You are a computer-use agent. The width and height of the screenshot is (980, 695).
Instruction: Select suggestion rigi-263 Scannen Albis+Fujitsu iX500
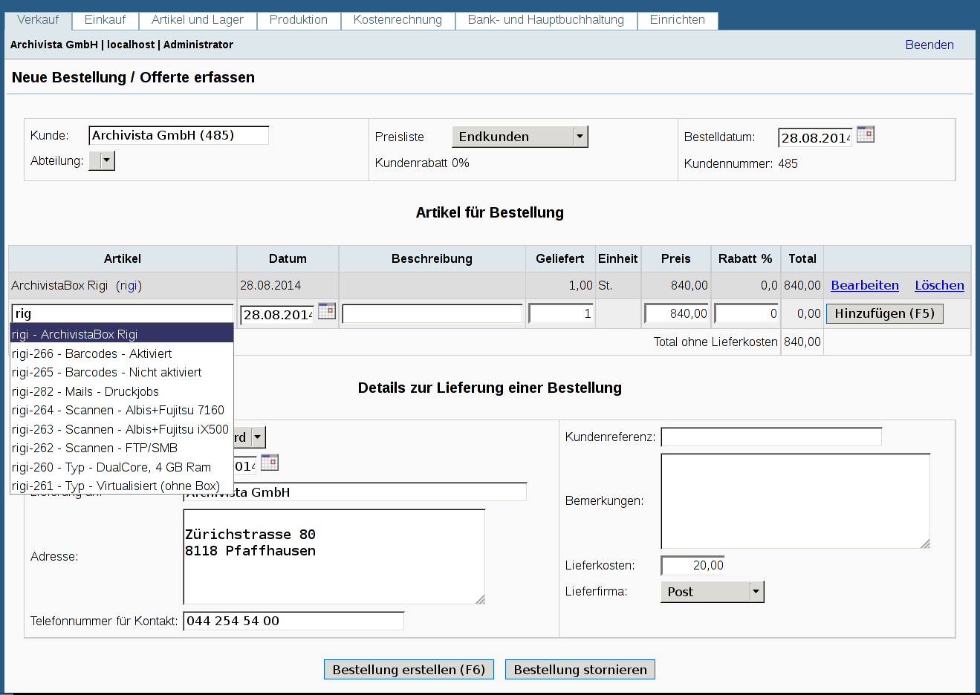pos(122,429)
